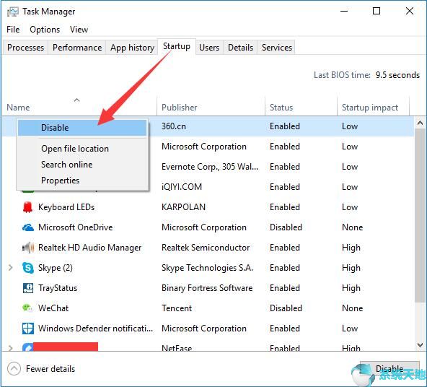
Task: Select Search online from context menu
Action: click(x=66, y=165)
